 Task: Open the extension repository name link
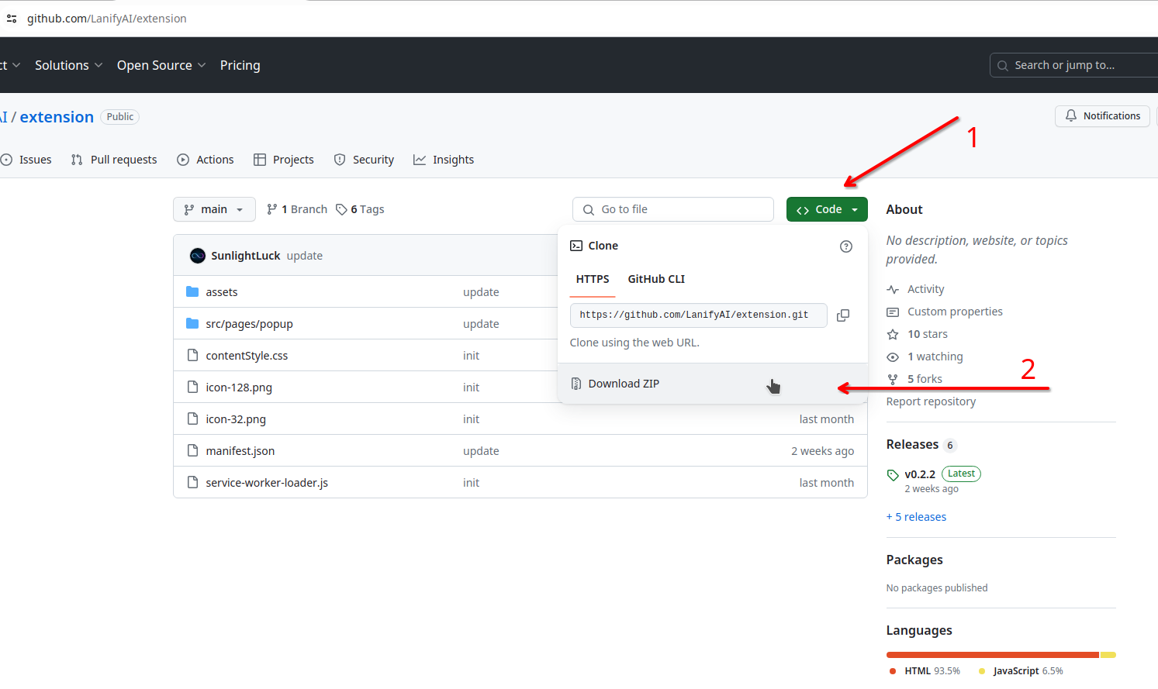click(x=57, y=117)
